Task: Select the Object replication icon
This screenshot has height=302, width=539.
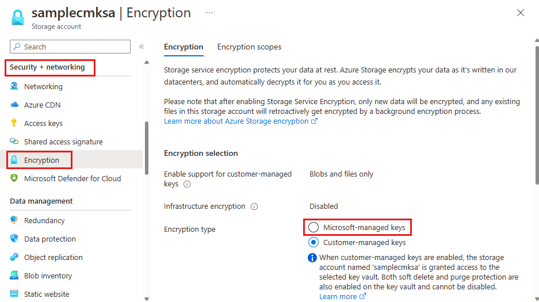Action: [14, 257]
